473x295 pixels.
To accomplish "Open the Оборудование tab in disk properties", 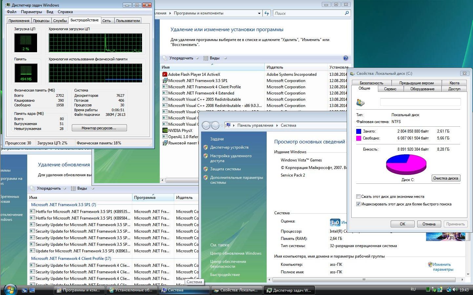I will click(x=422, y=89).
